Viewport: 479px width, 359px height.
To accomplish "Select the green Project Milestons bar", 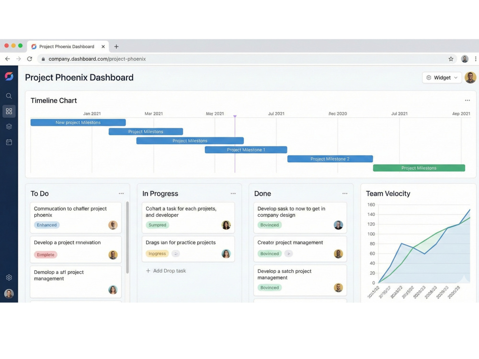I will [x=419, y=168].
